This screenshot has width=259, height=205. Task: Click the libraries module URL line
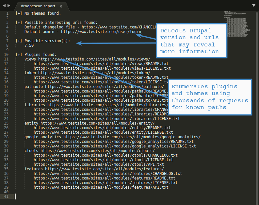[96, 105]
